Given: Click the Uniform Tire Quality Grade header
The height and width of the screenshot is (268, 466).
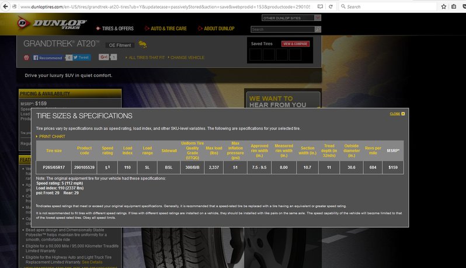Looking at the screenshot, I should click(x=192, y=150).
